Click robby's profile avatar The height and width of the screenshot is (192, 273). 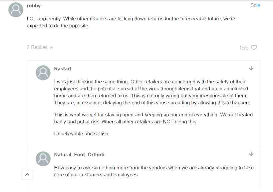pos(16,10)
